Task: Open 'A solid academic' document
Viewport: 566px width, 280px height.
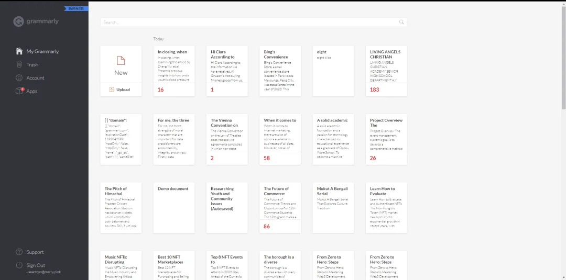Action: click(x=333, y=139)
